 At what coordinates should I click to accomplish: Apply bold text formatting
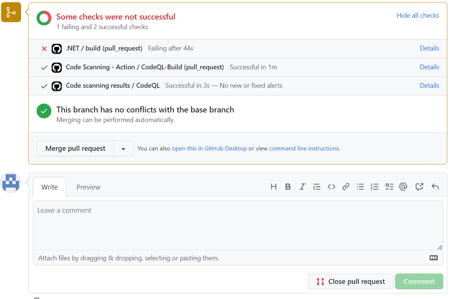[x=288, y=187]
